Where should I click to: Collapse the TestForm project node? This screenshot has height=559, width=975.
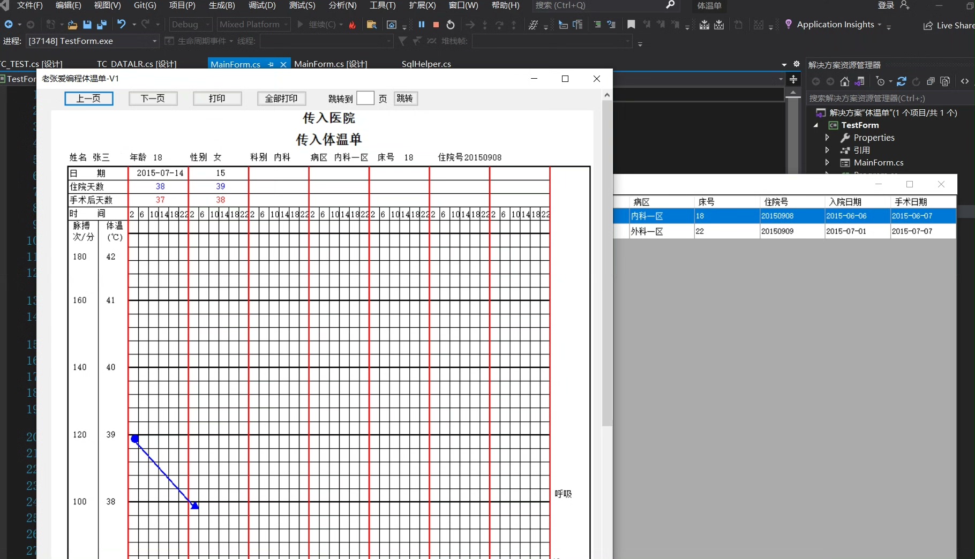pos(816,125)
